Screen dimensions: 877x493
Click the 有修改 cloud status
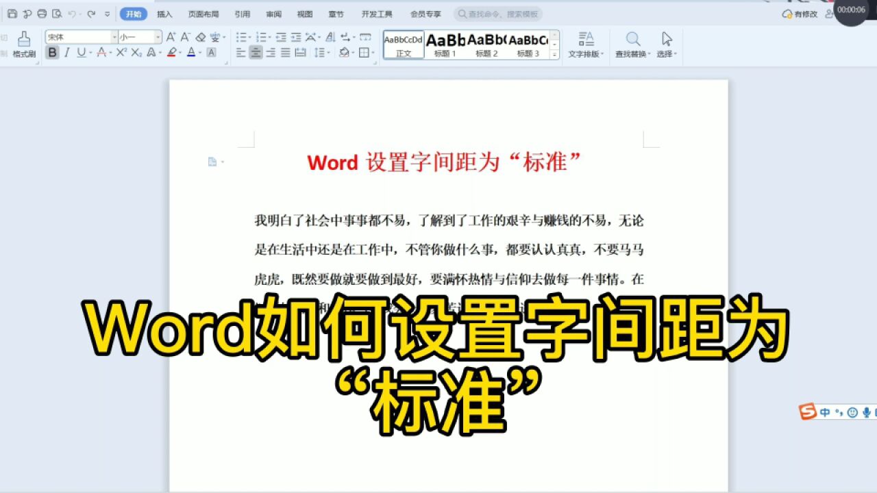(x=800, y=14)
